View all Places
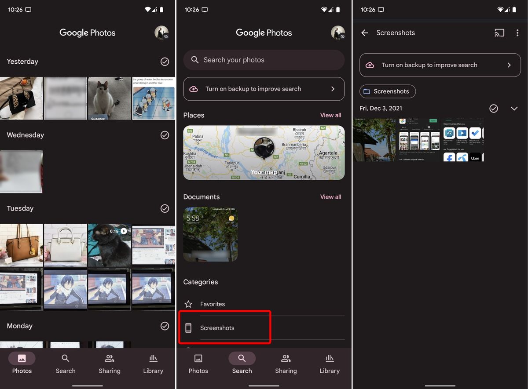 (330, 115)
